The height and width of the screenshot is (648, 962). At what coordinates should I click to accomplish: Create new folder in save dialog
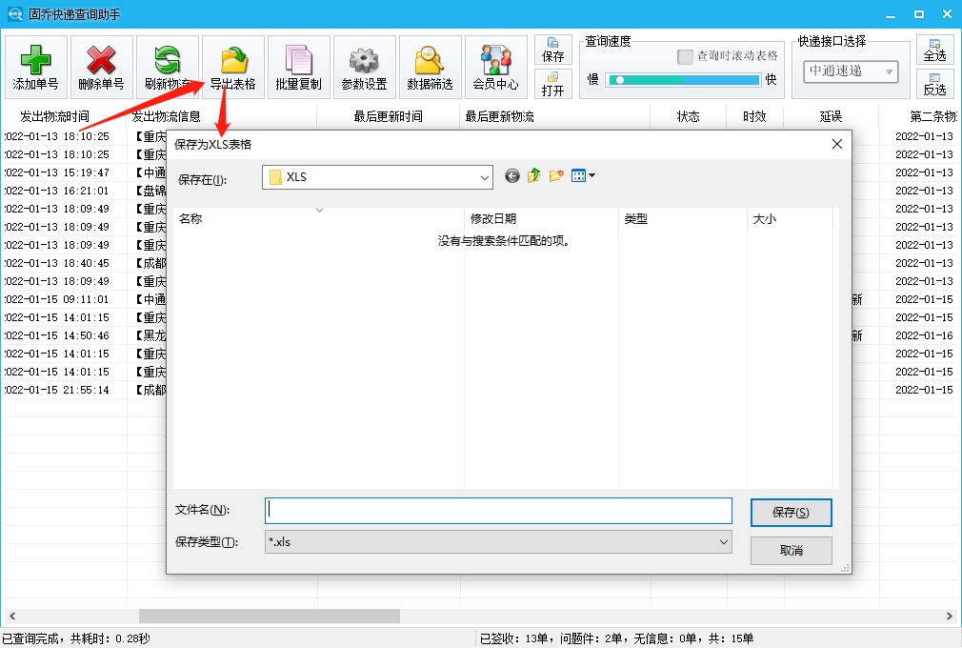pos(556,176)
